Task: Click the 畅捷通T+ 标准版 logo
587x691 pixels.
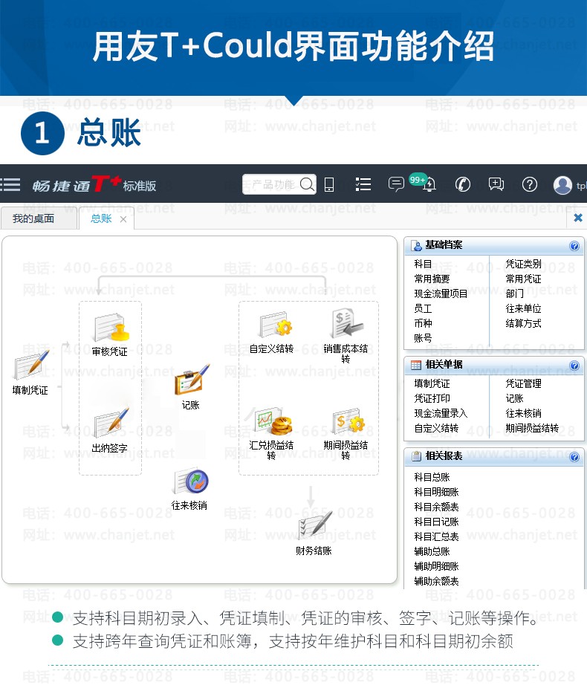Action: point(94,184)
